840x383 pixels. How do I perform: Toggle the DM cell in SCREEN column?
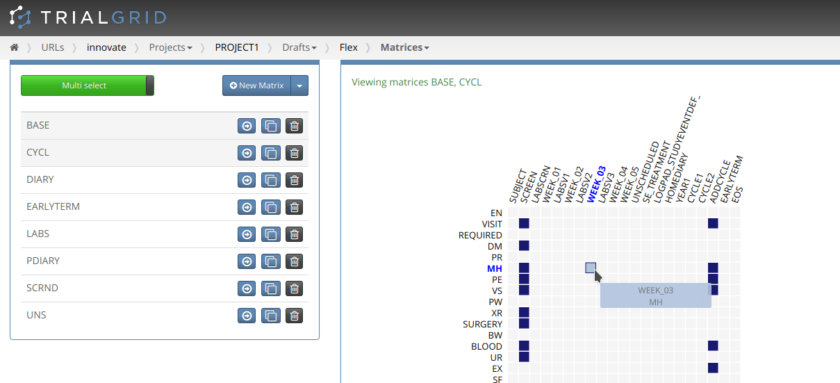(x=524, y=245)
